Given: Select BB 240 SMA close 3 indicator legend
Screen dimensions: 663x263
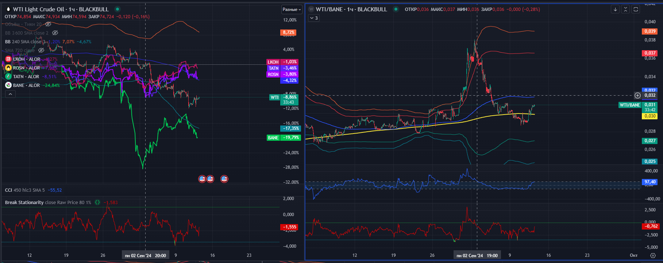Looking at the screenshot, I should pos(25,41).
